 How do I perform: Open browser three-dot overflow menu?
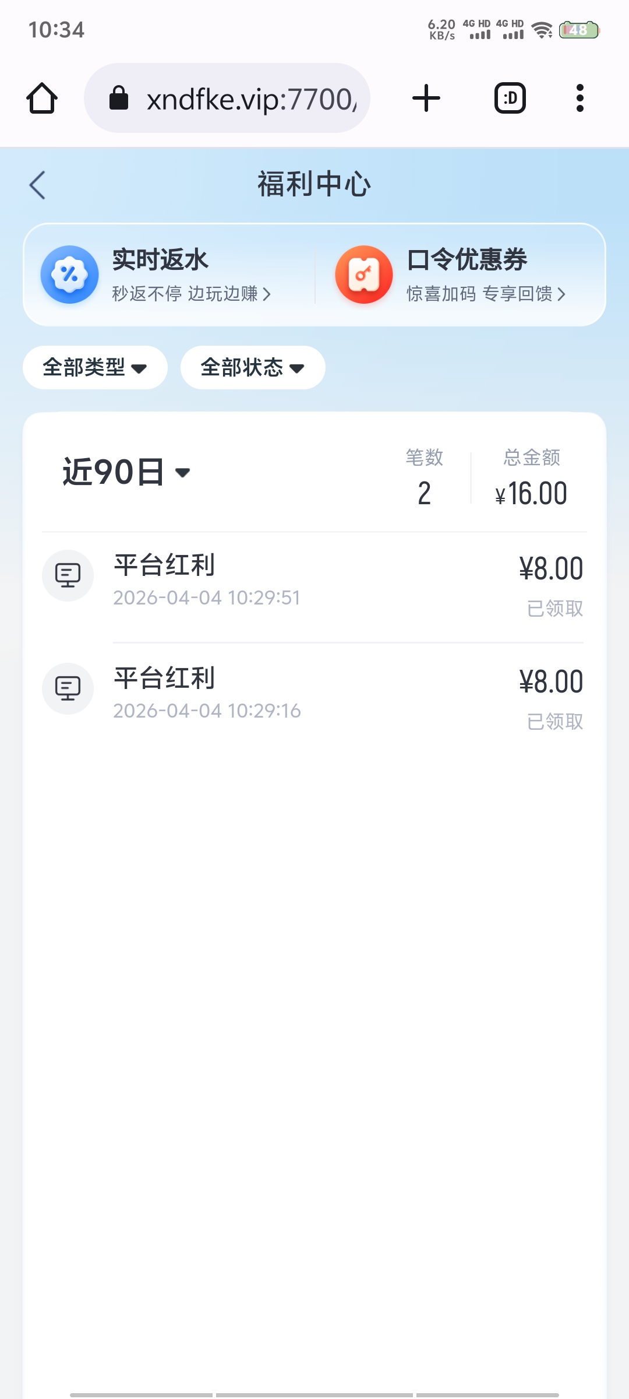pyautogui.click(x=579, y=98)
